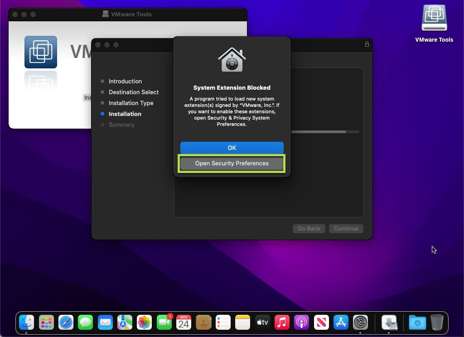Click OK in the System Extension Blocked dialog

(232, 148)
